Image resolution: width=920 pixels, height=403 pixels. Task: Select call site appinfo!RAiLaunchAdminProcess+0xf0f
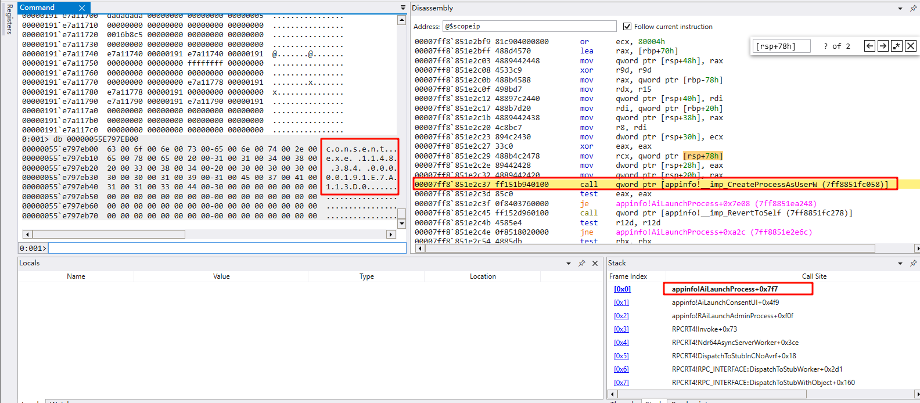click(732, 316)
